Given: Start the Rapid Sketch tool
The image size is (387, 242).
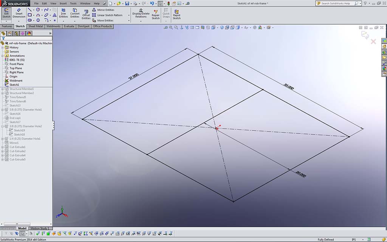Looking at the screenshot, I should [x=176, y=14].
